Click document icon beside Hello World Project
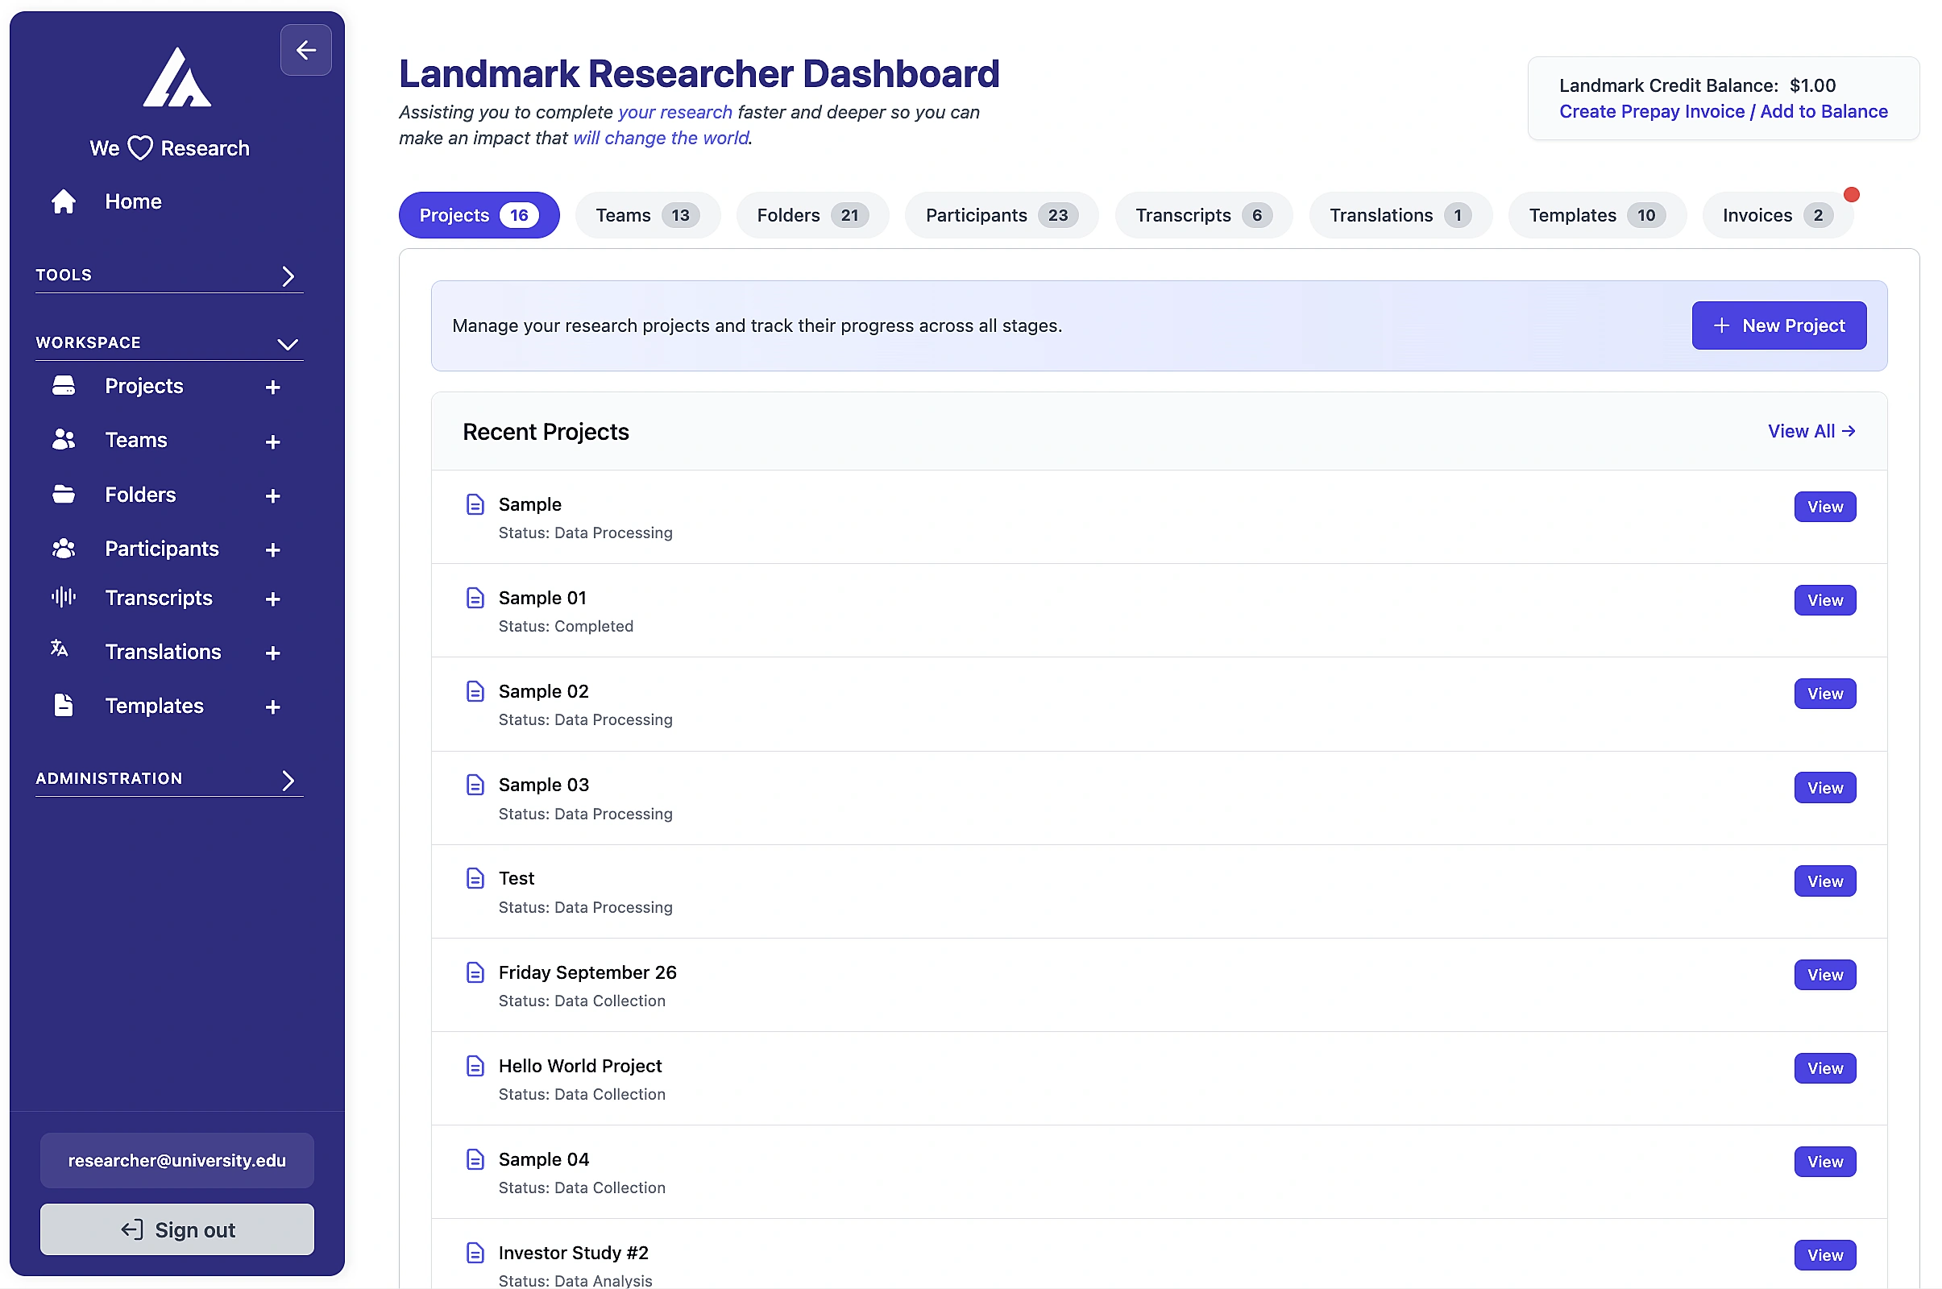Image resolution: width=1942 pixels, height=1289 pixels. coord(475,1066)
